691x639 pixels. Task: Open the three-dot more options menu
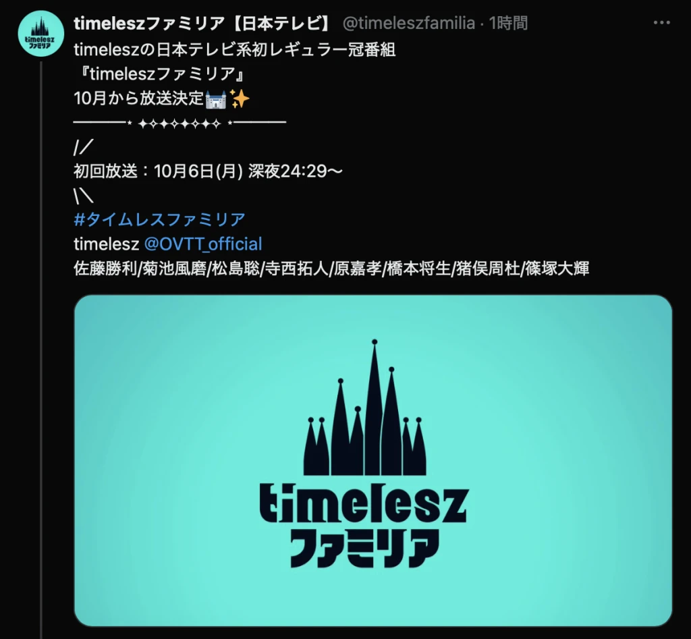pos(661,22)
